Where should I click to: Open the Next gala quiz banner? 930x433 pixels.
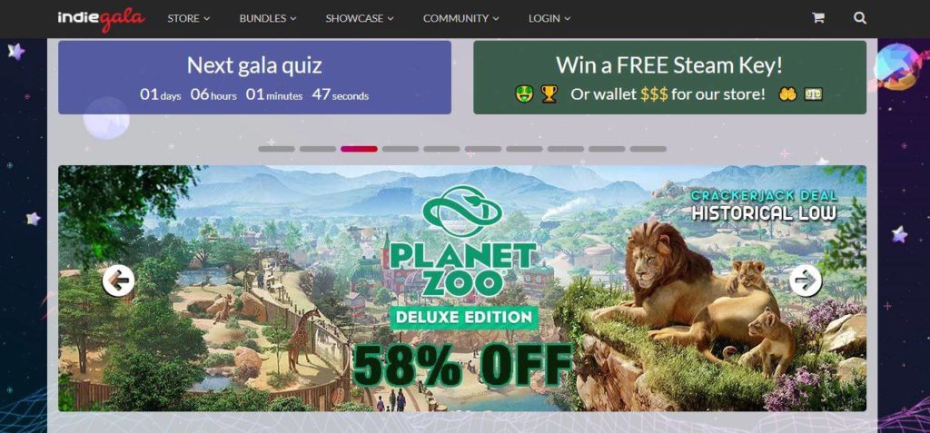[254, 77]
